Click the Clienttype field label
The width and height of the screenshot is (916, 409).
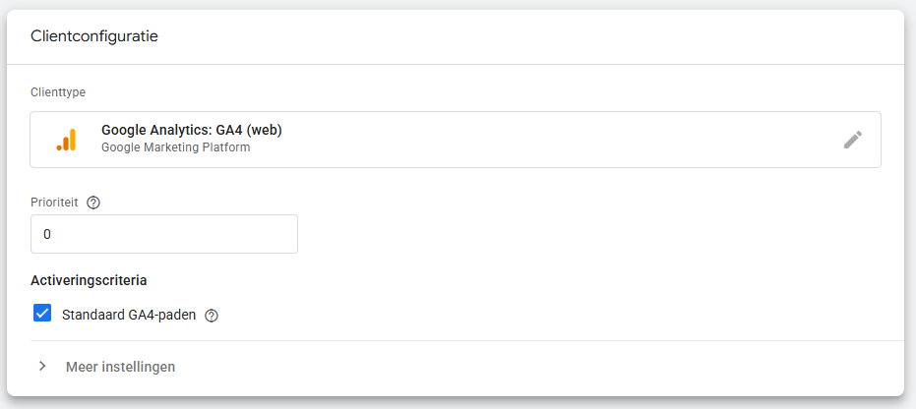(x=57, y=91)
